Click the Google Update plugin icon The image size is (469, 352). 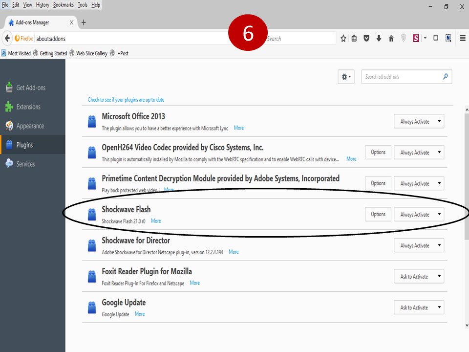(x=92, y=308)
